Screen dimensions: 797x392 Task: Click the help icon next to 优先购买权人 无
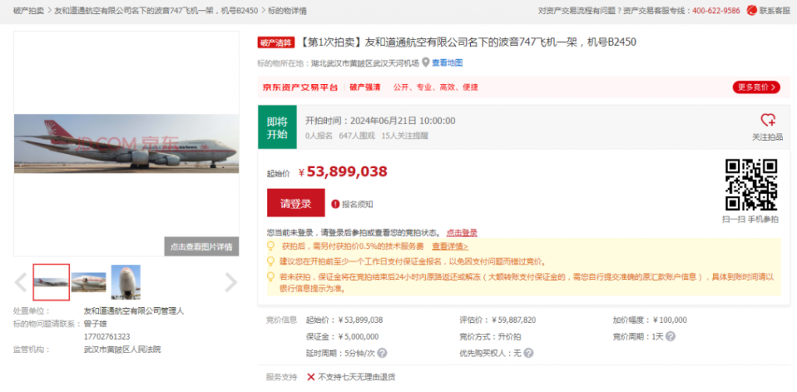click(x=528, y=353)
